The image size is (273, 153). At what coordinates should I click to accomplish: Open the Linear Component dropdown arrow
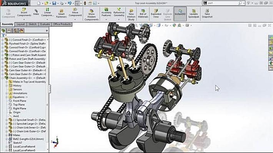pos(47,19)
